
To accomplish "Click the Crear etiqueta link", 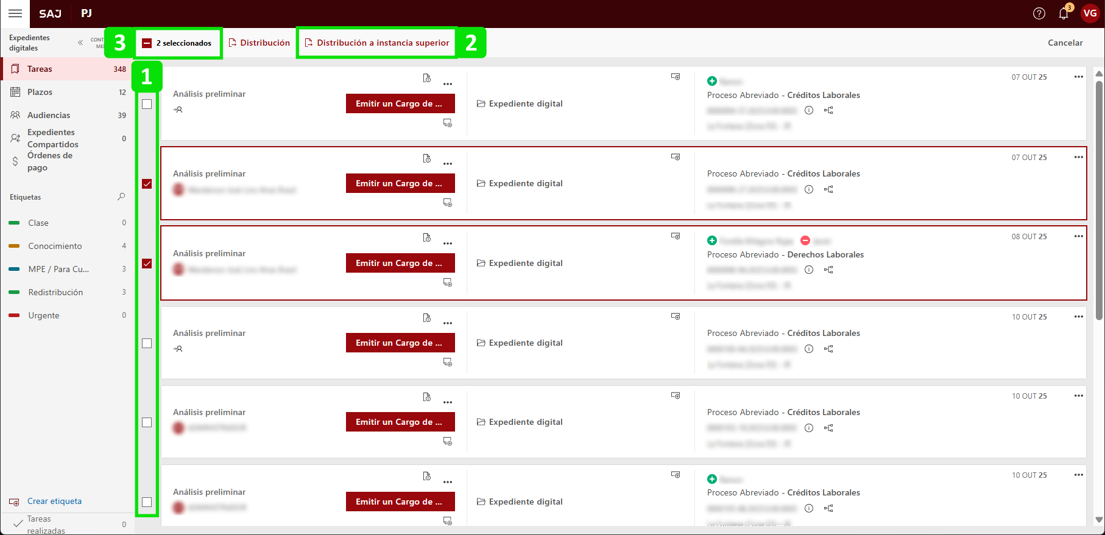I will [54, 501].
